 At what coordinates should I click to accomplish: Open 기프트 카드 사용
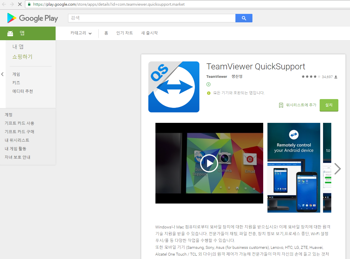point(19,123)
